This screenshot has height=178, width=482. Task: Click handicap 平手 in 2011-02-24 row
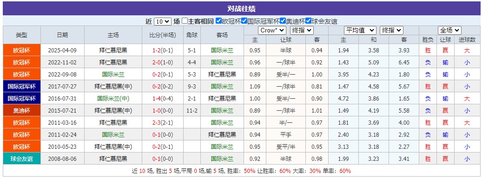[286, 135]
